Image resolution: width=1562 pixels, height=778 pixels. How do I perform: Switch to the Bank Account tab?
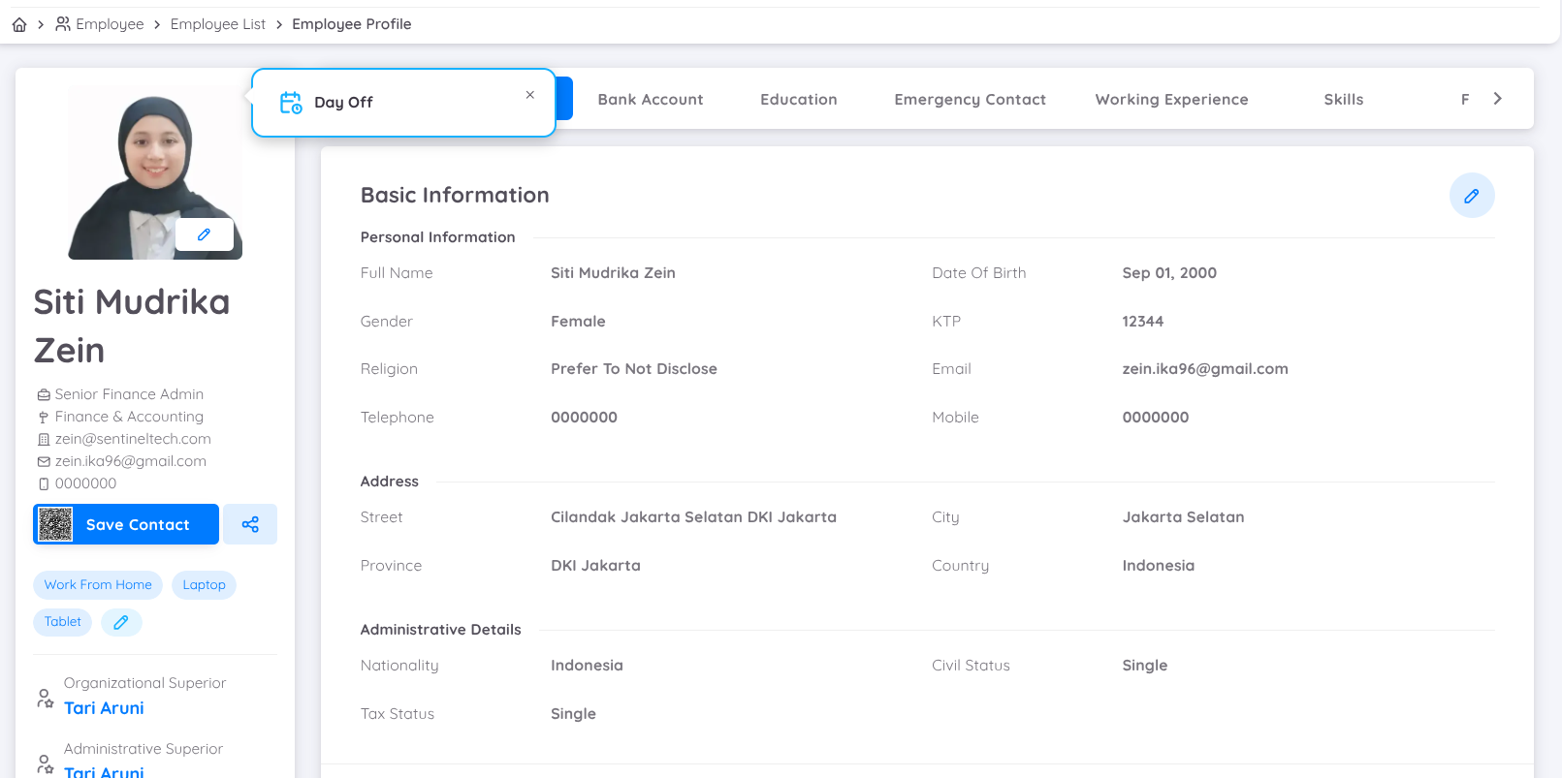(x=651, y=100)
